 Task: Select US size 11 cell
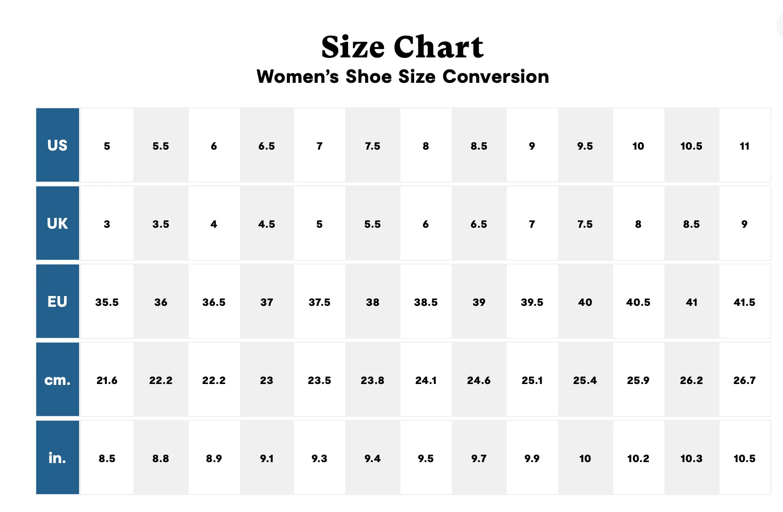point(744,145)
